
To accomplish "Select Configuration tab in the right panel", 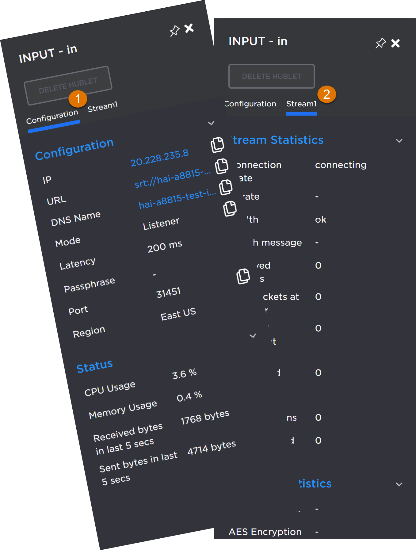I will 250,104.
